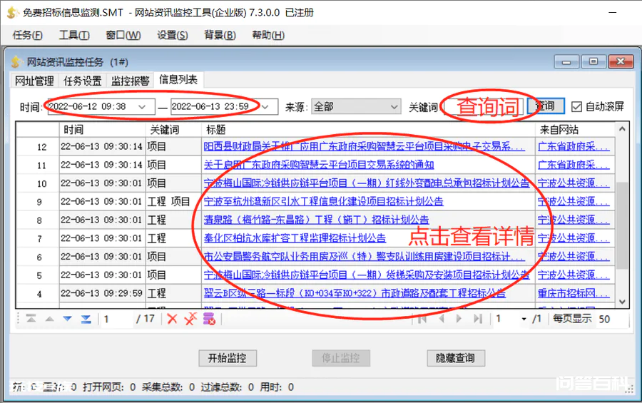The width and height of the screenshot is (642, 403).
Task: Open the 窗口(W) menu
Action: 123,35
